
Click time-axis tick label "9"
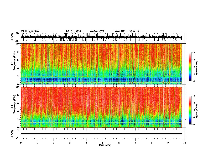pos(168,143)
